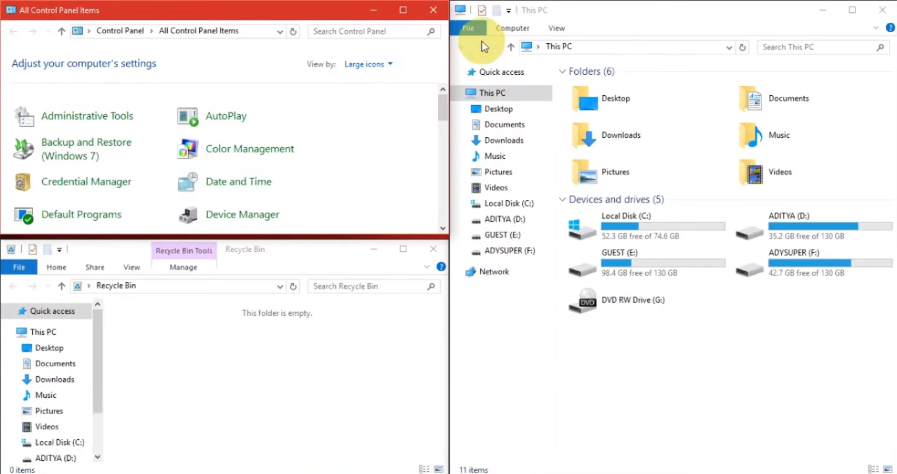The image size is (897, 474).
Task: Open Date and Time icon
Action: [188, 182]
